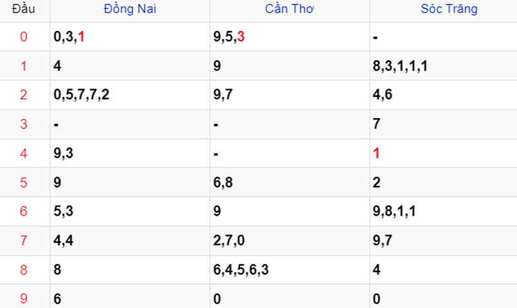The image size is (517, 308).
Task: Select row header 4 in Đầu column
Action: click(x=23, y=153)
